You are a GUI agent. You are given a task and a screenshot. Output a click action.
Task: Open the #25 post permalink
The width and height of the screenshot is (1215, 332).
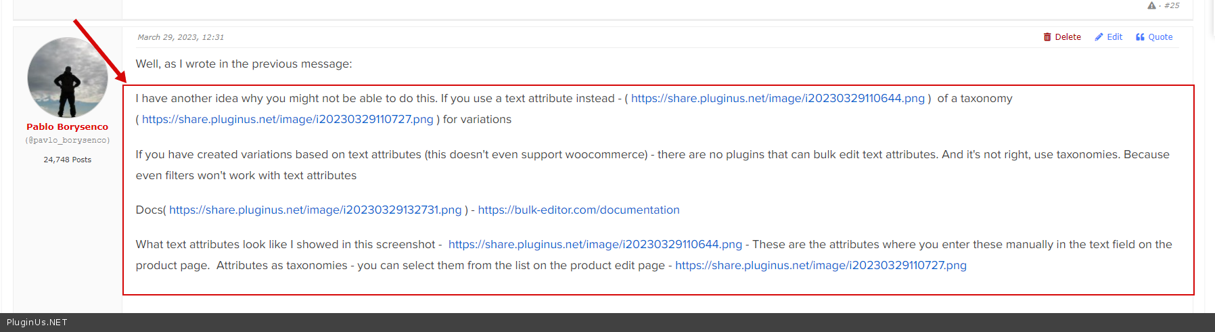pyautogui.click(x=1172, y=5)
